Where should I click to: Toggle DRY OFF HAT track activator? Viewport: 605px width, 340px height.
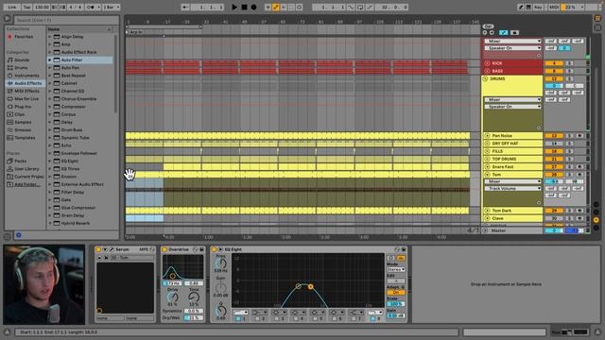(x=554, y=144)
